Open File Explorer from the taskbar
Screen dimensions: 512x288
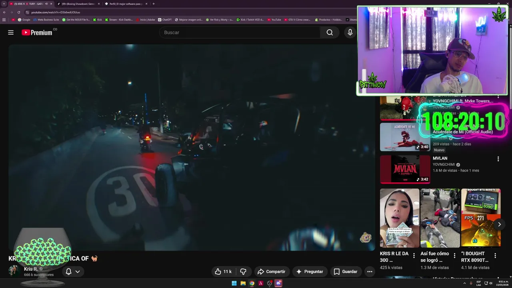[243, 283]
